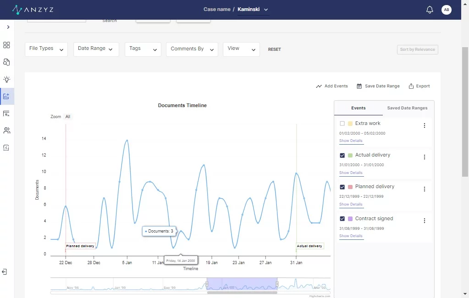Click the Sort by Relevance button

tap(417, 49)
